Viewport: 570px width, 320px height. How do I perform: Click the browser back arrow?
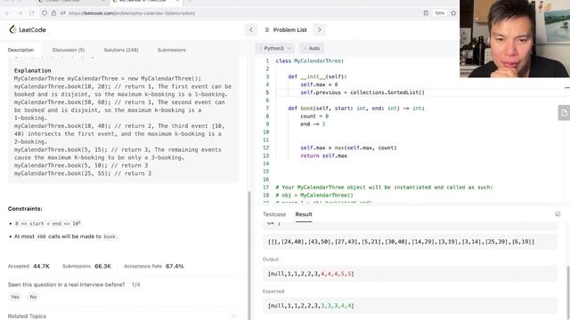coord(8,13)
